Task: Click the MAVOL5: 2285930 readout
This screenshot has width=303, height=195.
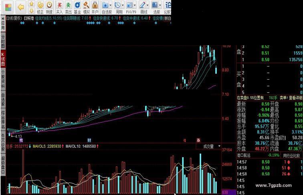Action: [x=48, y=146]
